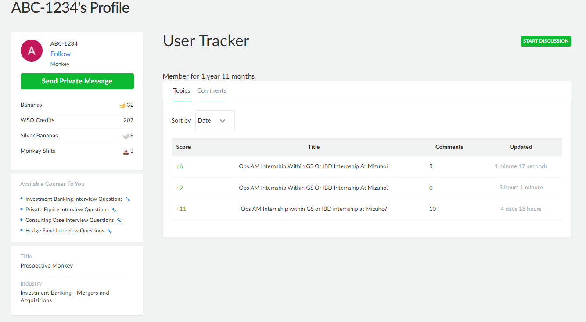The width and height of the screenshot is (586, 322).
Task: Click the Comments column header in table
Action: [449, 147]
